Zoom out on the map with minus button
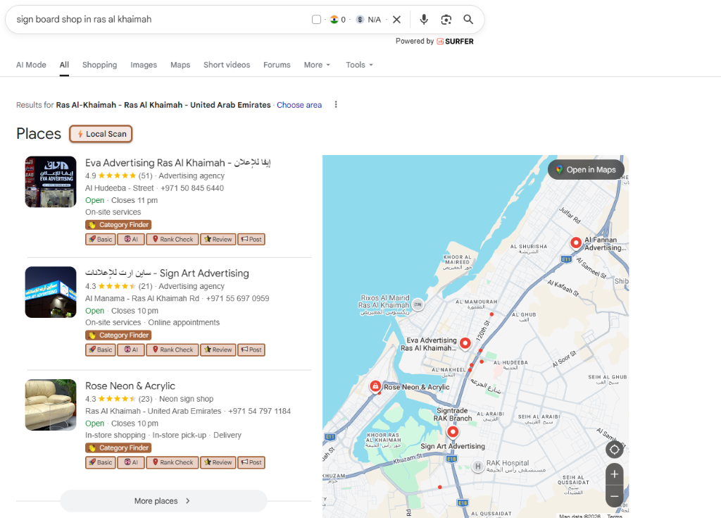This screenshot has height=518, width=721. 614,496
